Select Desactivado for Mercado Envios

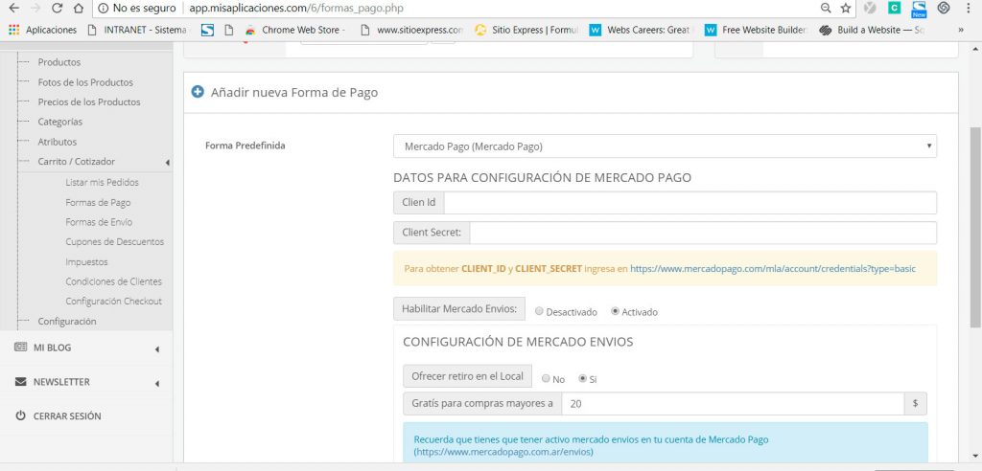coord(539,311)
